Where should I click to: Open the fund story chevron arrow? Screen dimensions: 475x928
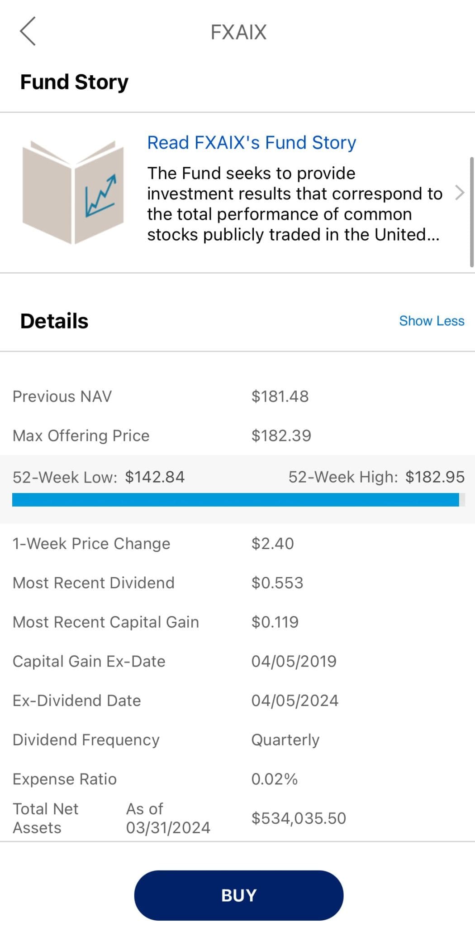(460, 193)
